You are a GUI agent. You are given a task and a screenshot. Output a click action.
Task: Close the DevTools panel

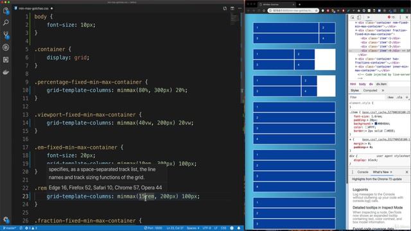407,17
